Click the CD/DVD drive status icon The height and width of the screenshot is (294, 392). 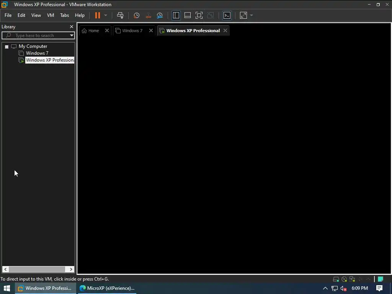click(344, 279)
